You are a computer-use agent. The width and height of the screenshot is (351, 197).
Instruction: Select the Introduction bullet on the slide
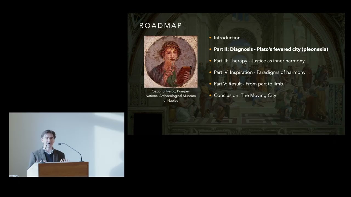227,38
